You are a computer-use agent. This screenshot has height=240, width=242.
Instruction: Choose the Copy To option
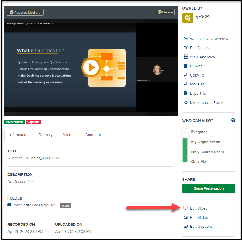click(x=197, y=75)
